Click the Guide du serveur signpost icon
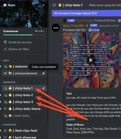Viewport: 121px width, 139px height. click(5, 42)
